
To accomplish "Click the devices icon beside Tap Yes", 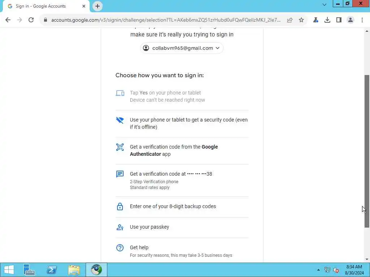I will [120, 93].
